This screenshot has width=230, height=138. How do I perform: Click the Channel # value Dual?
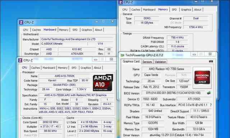[x=196, y=18]
